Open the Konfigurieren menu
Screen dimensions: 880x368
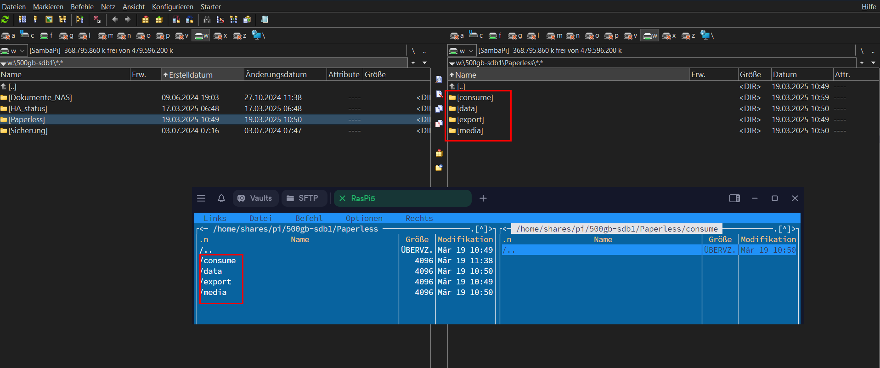(x=173, y=7)
